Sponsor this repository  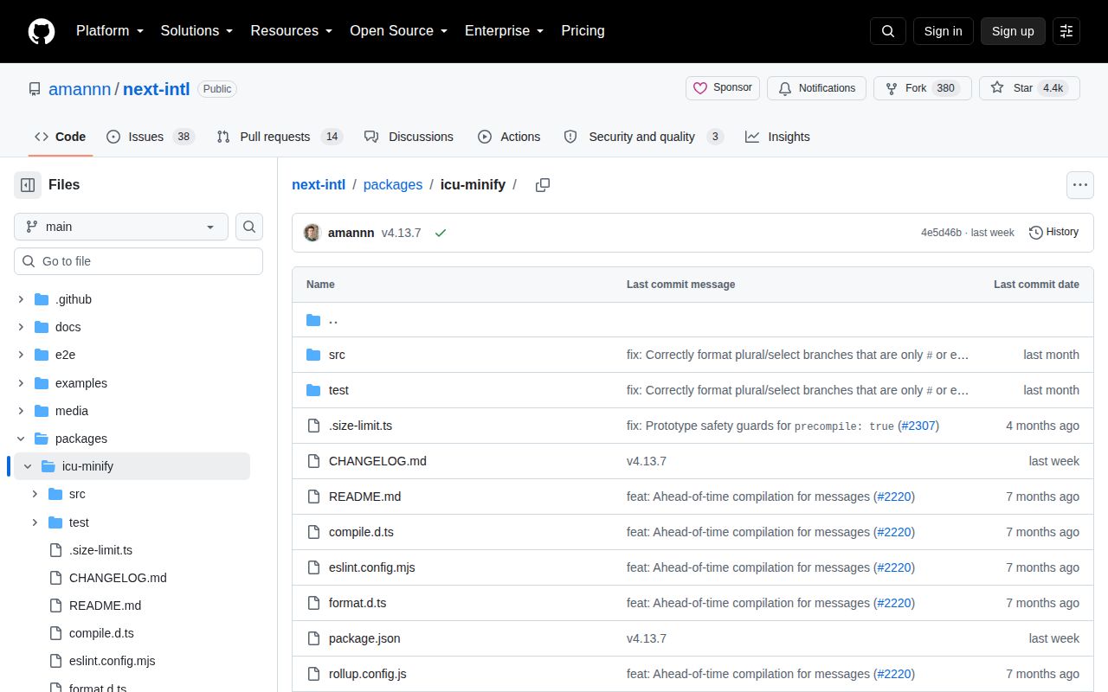pos(723,88)
